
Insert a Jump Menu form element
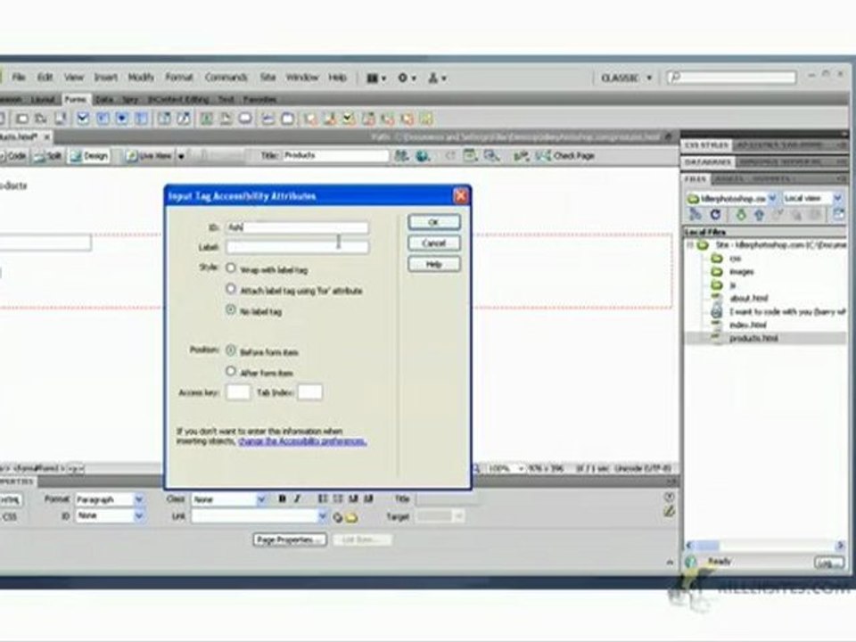pos(184,119)
